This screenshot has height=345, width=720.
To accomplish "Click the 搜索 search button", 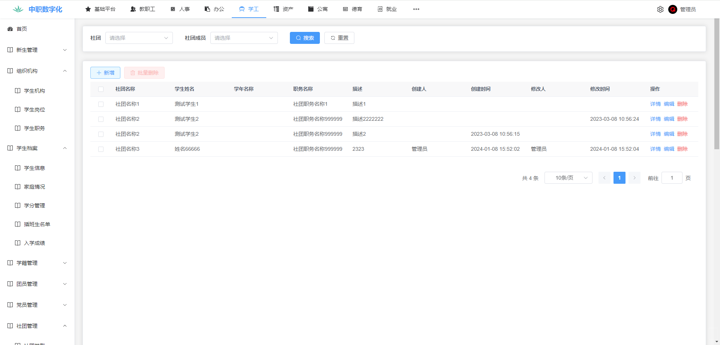I will pos(304,38).
